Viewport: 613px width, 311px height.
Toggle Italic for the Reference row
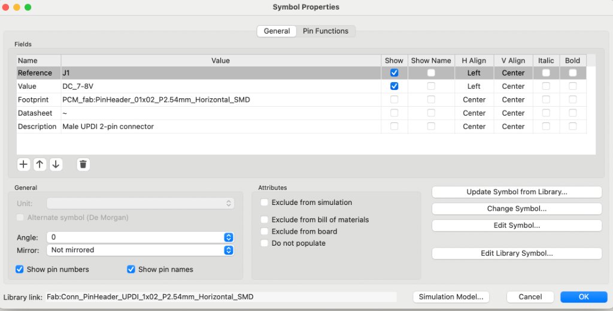pyautogui.click(x=546, y=73)
